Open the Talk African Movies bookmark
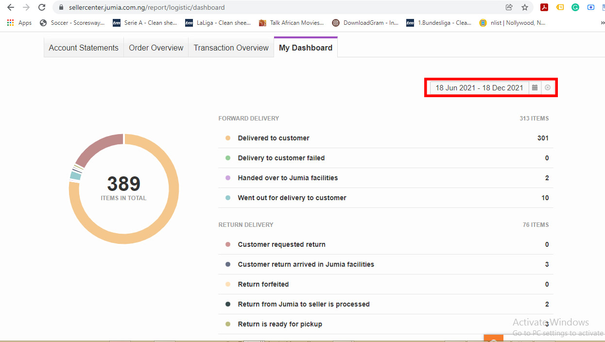Image resolution: width=605 pixels, height=342 pixels. click(292, 23)
